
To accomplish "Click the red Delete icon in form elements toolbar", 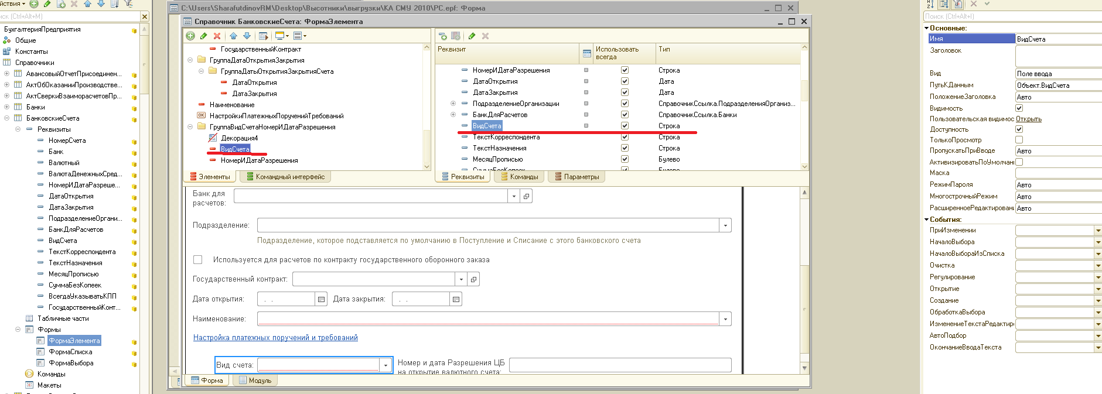I will (x=217, y=36).
